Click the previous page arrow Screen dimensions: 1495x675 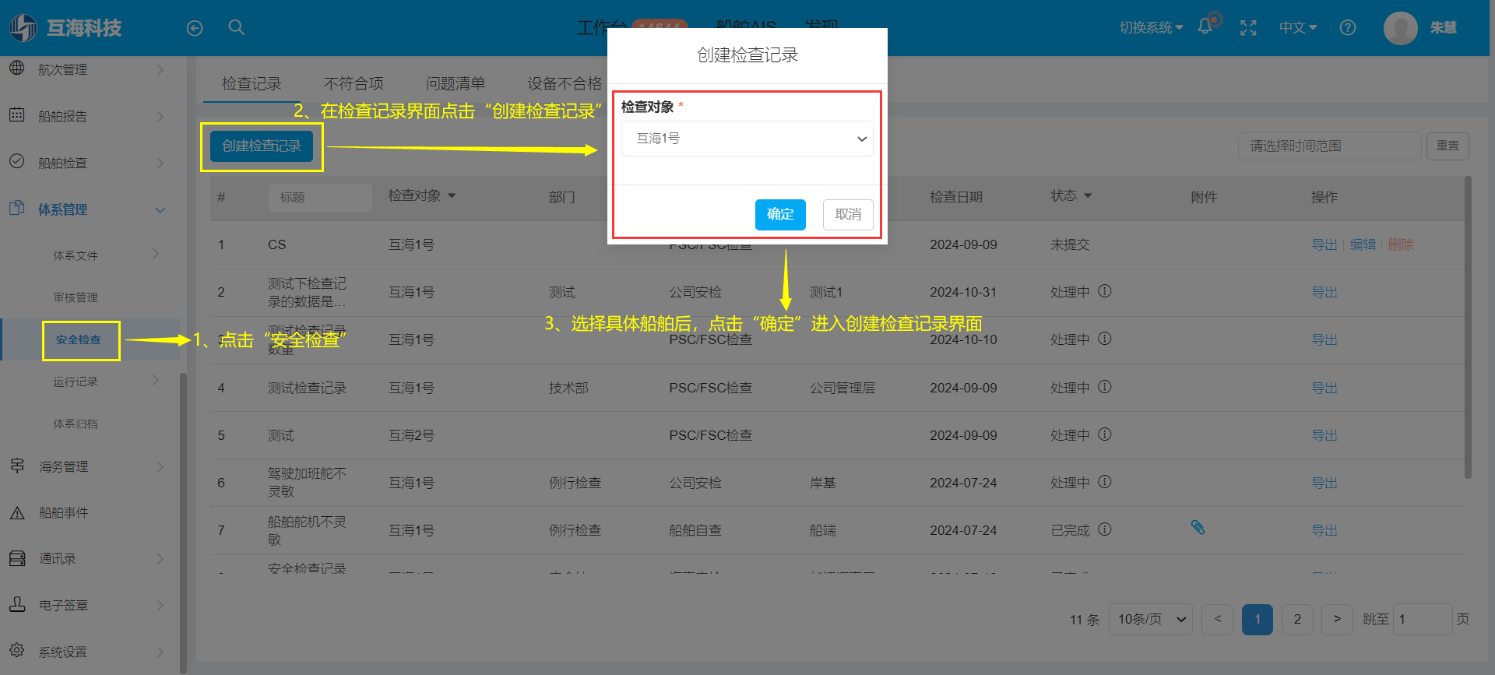pyautogui.click(x=1217, y=619)
